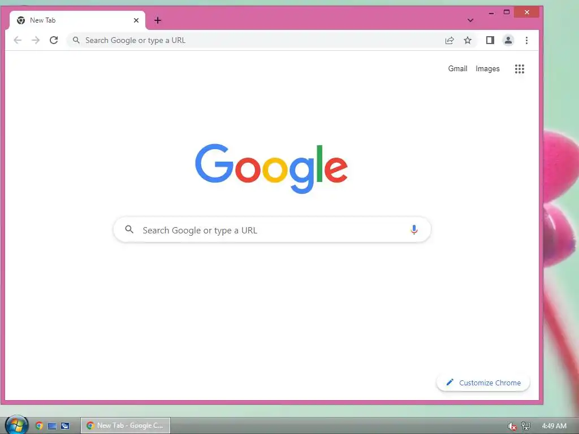The image size is (579, 434).
Task: Open Chrome's three-dot menu
Action: [x=526, y=40]
